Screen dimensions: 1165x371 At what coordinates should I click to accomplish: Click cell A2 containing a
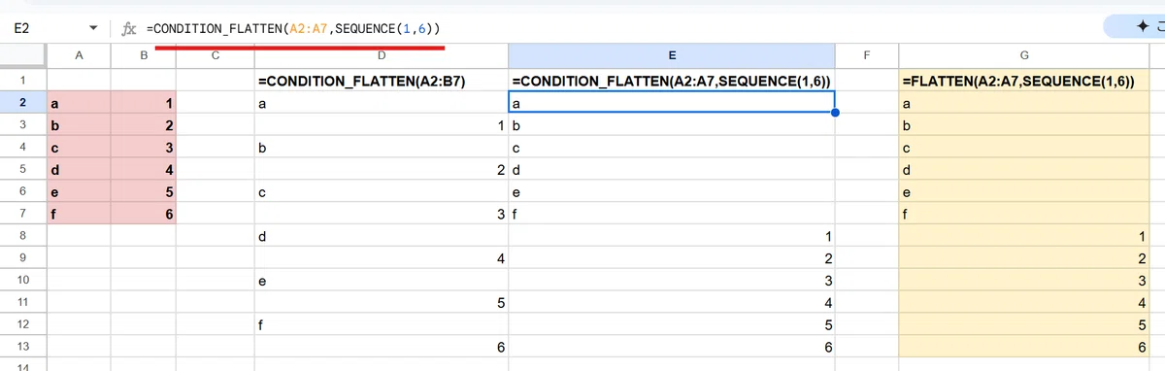click(x=79, y=103)
